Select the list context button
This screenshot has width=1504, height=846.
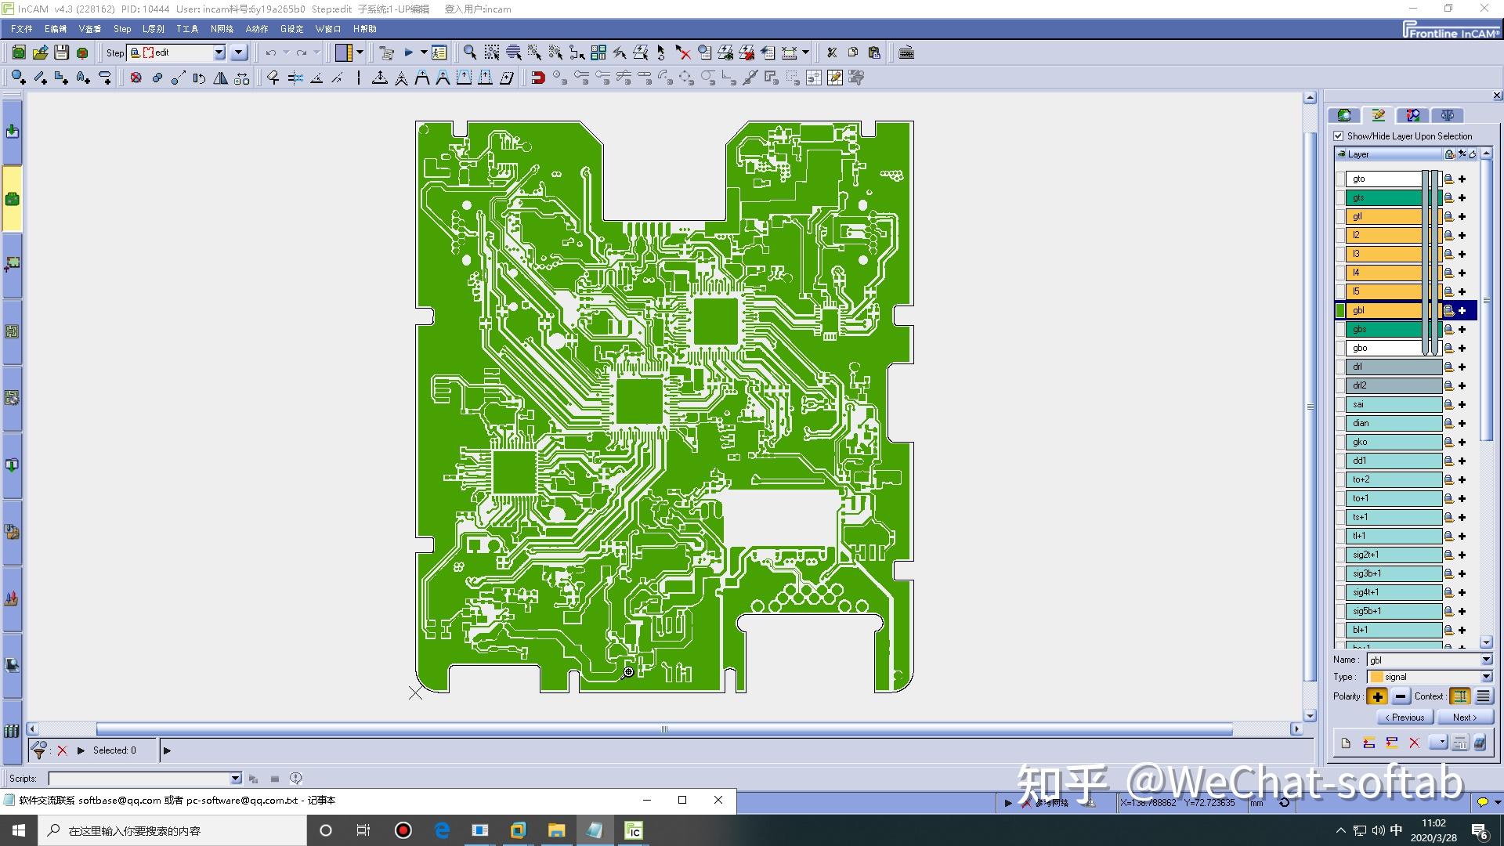tap(1483, 696)
